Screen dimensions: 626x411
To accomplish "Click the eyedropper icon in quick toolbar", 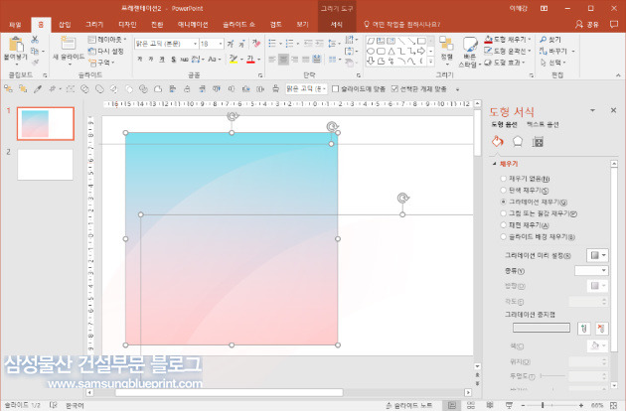I will point(38,89).
